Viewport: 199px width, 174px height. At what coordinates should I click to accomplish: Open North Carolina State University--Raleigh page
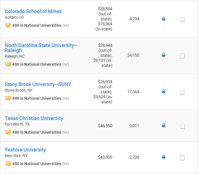41,48
